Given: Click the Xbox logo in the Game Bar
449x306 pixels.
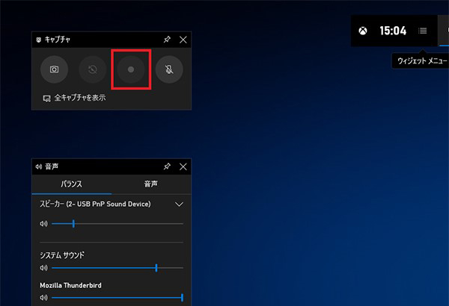Looking at the screenshot, I should point(362,31).
